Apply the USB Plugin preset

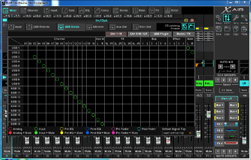[161, 34]
